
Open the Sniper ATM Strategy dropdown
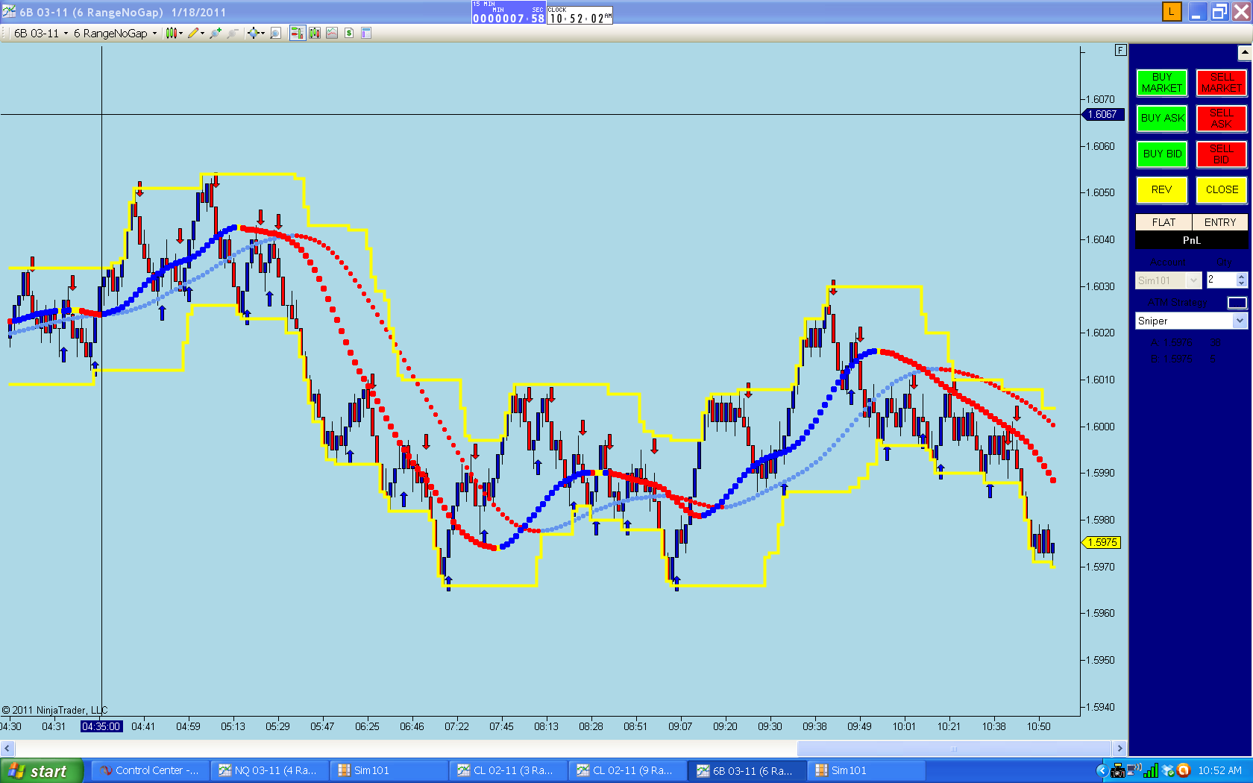(1191, 321)
